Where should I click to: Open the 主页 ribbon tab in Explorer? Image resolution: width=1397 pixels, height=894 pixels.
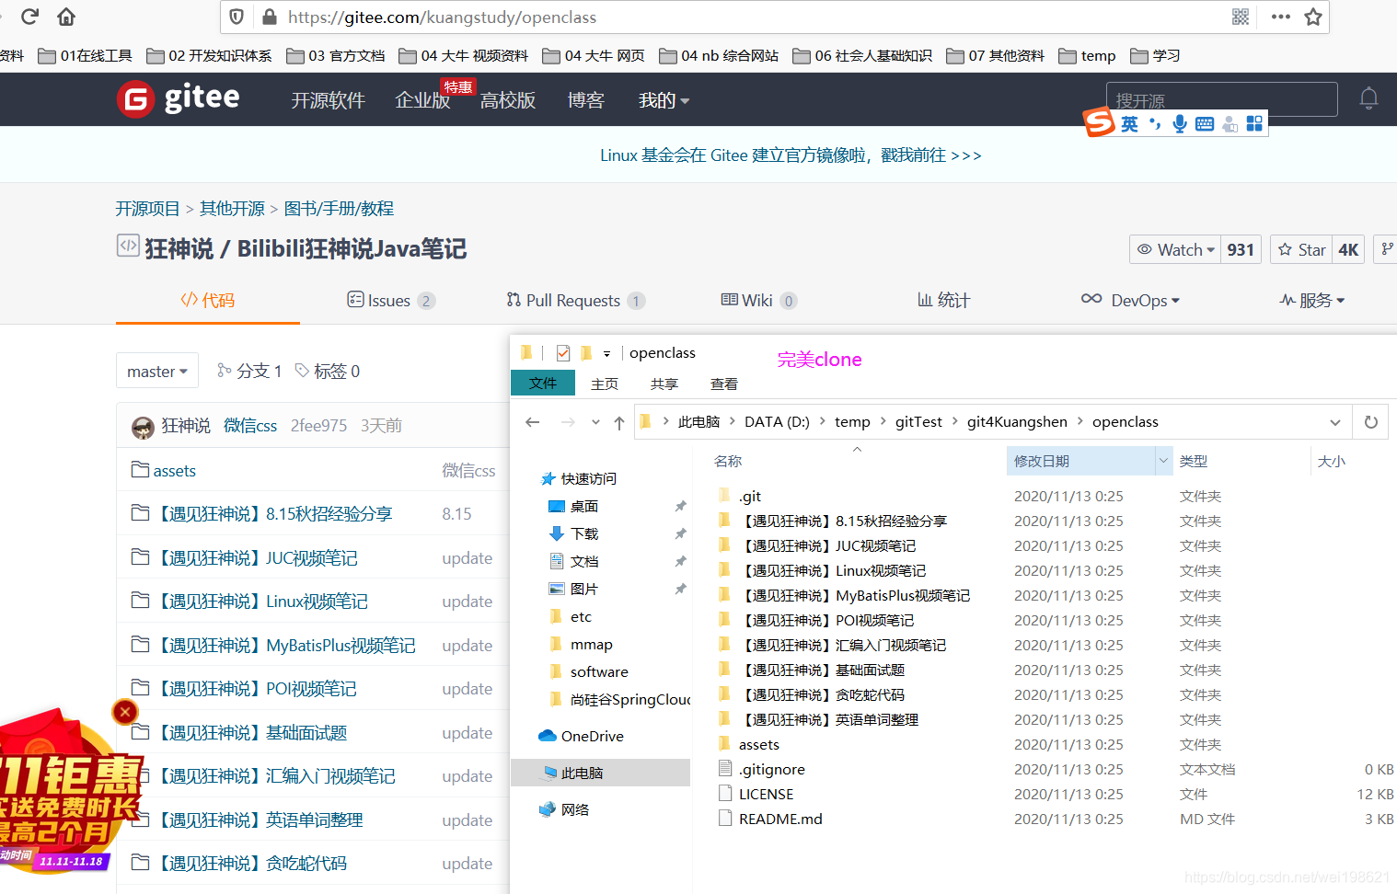pyautogui.click(x=605, y=384)
